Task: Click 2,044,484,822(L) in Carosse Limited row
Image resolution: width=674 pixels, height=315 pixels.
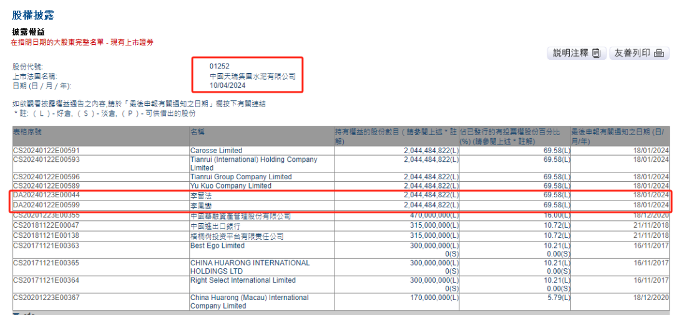Action: (431, 151)
